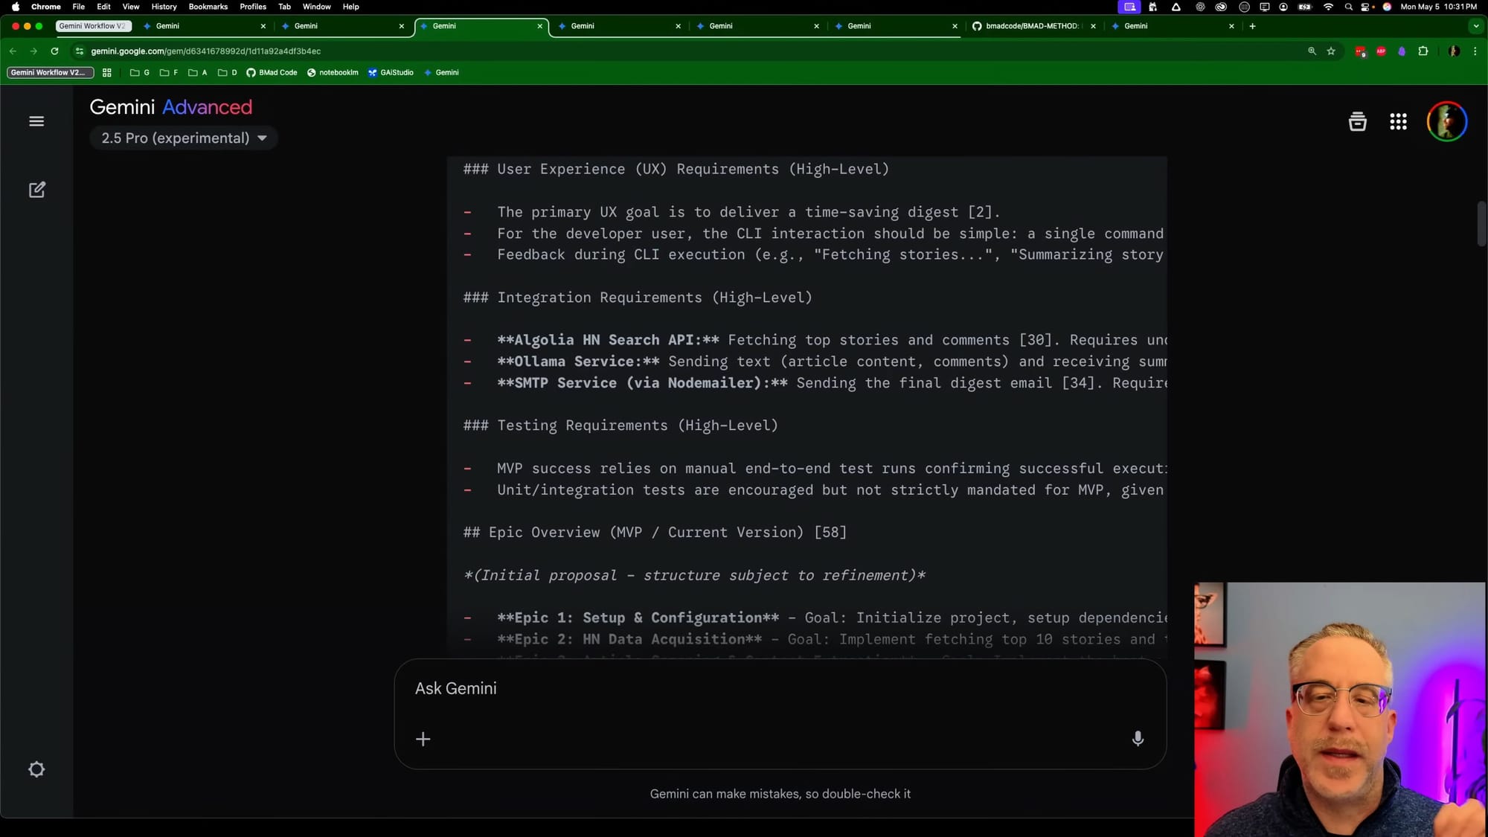Reload the page with the refresh icon
This screenshot has width=1488, height=837.
pos(54,51)
